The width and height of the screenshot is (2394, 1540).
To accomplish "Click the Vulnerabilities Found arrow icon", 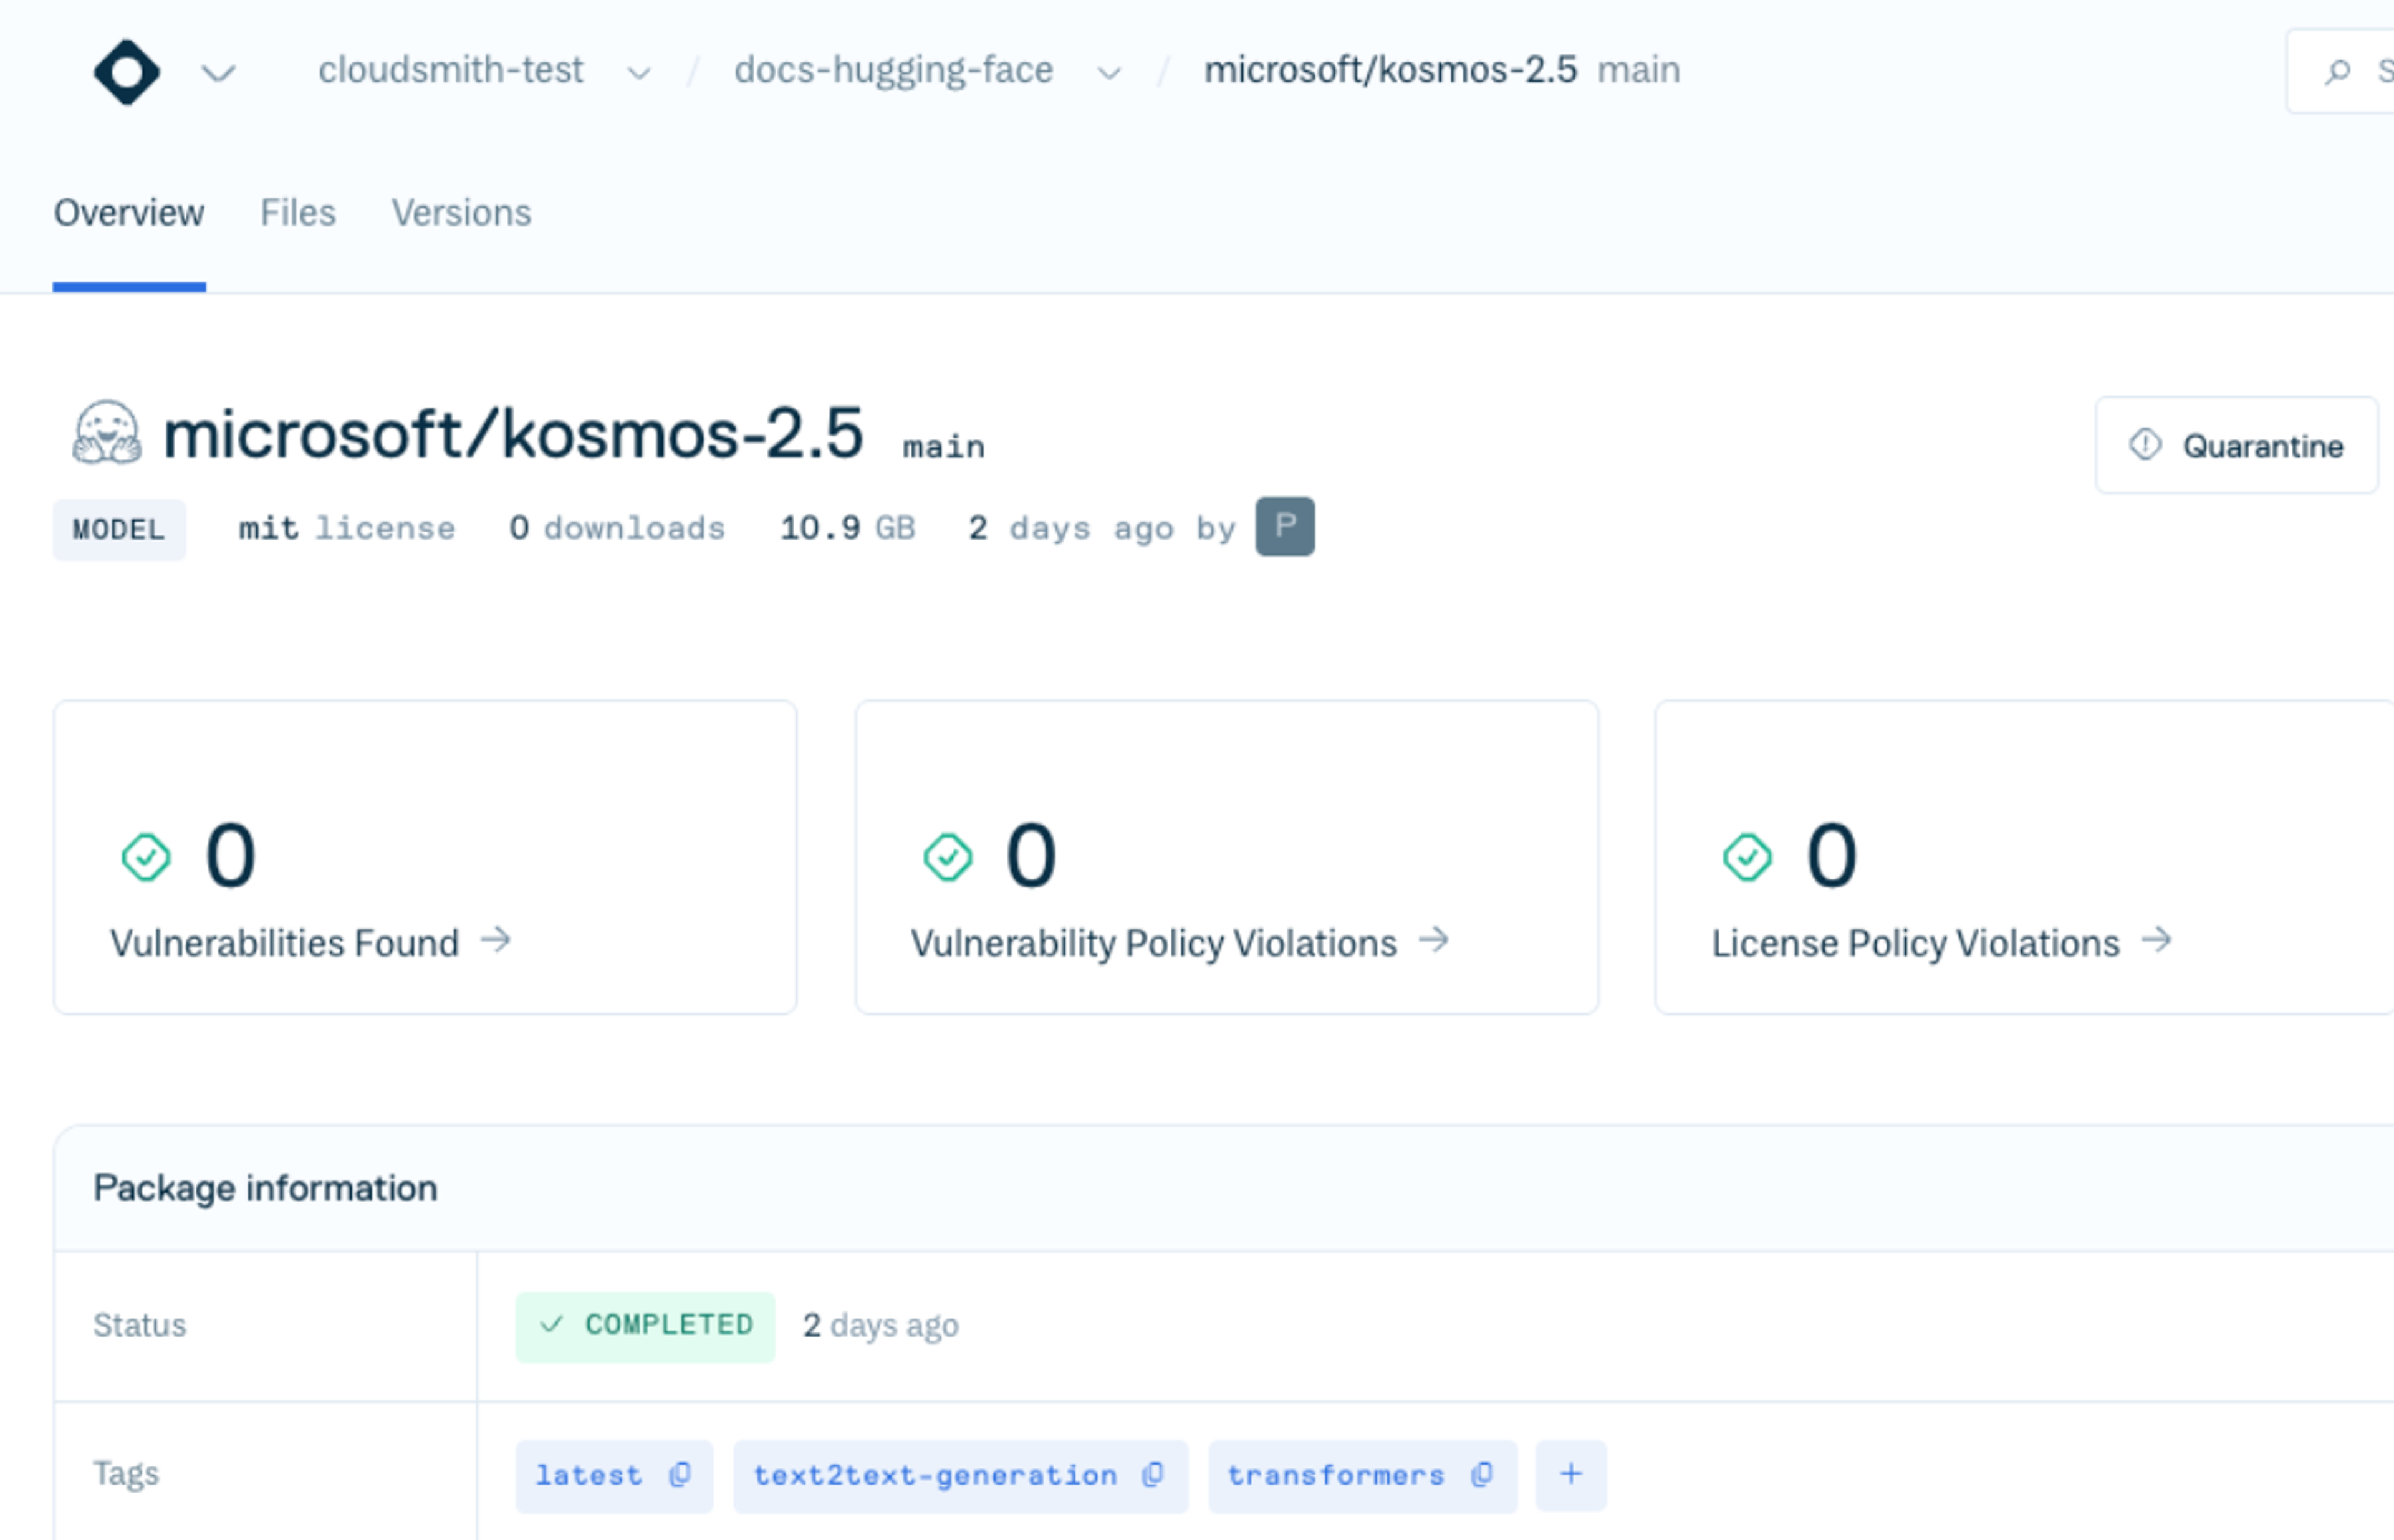I will tap(495, 940).
